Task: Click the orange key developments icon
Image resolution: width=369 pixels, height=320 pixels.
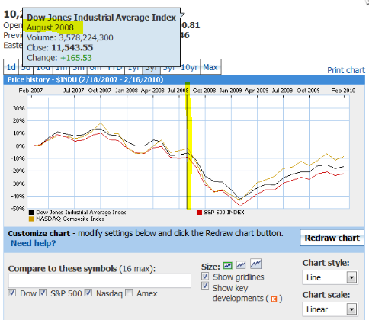Action: 274,299
